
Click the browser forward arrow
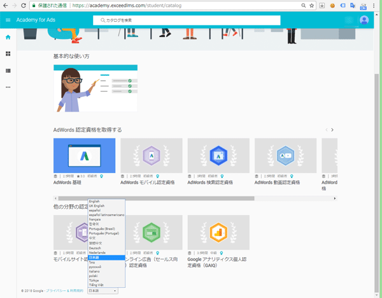pos(15,5)
